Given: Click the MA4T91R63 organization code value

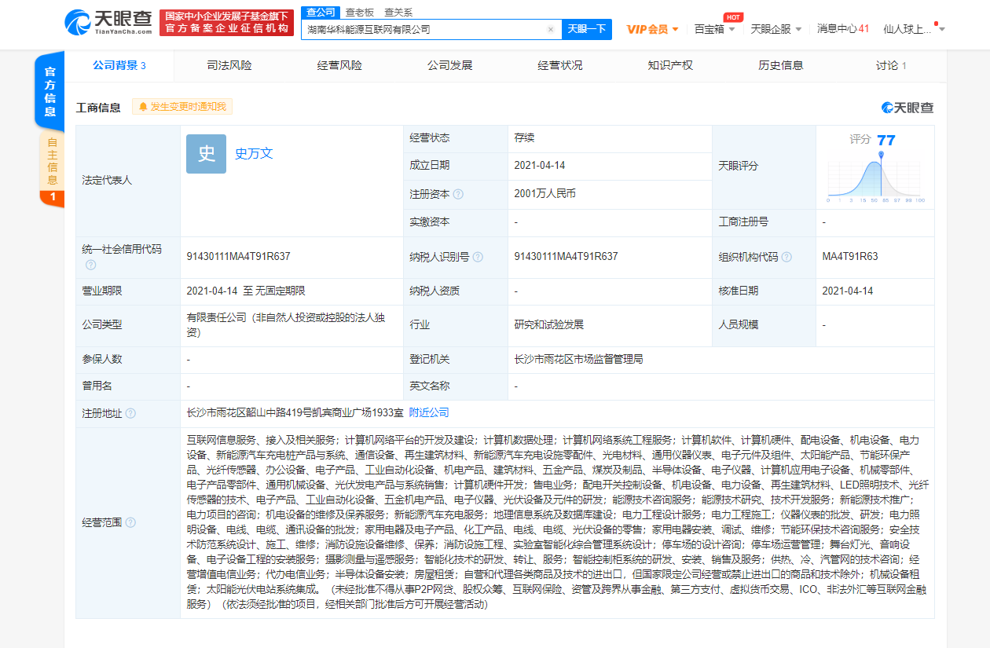Looking at the screenshot, I should click(850, 256).
